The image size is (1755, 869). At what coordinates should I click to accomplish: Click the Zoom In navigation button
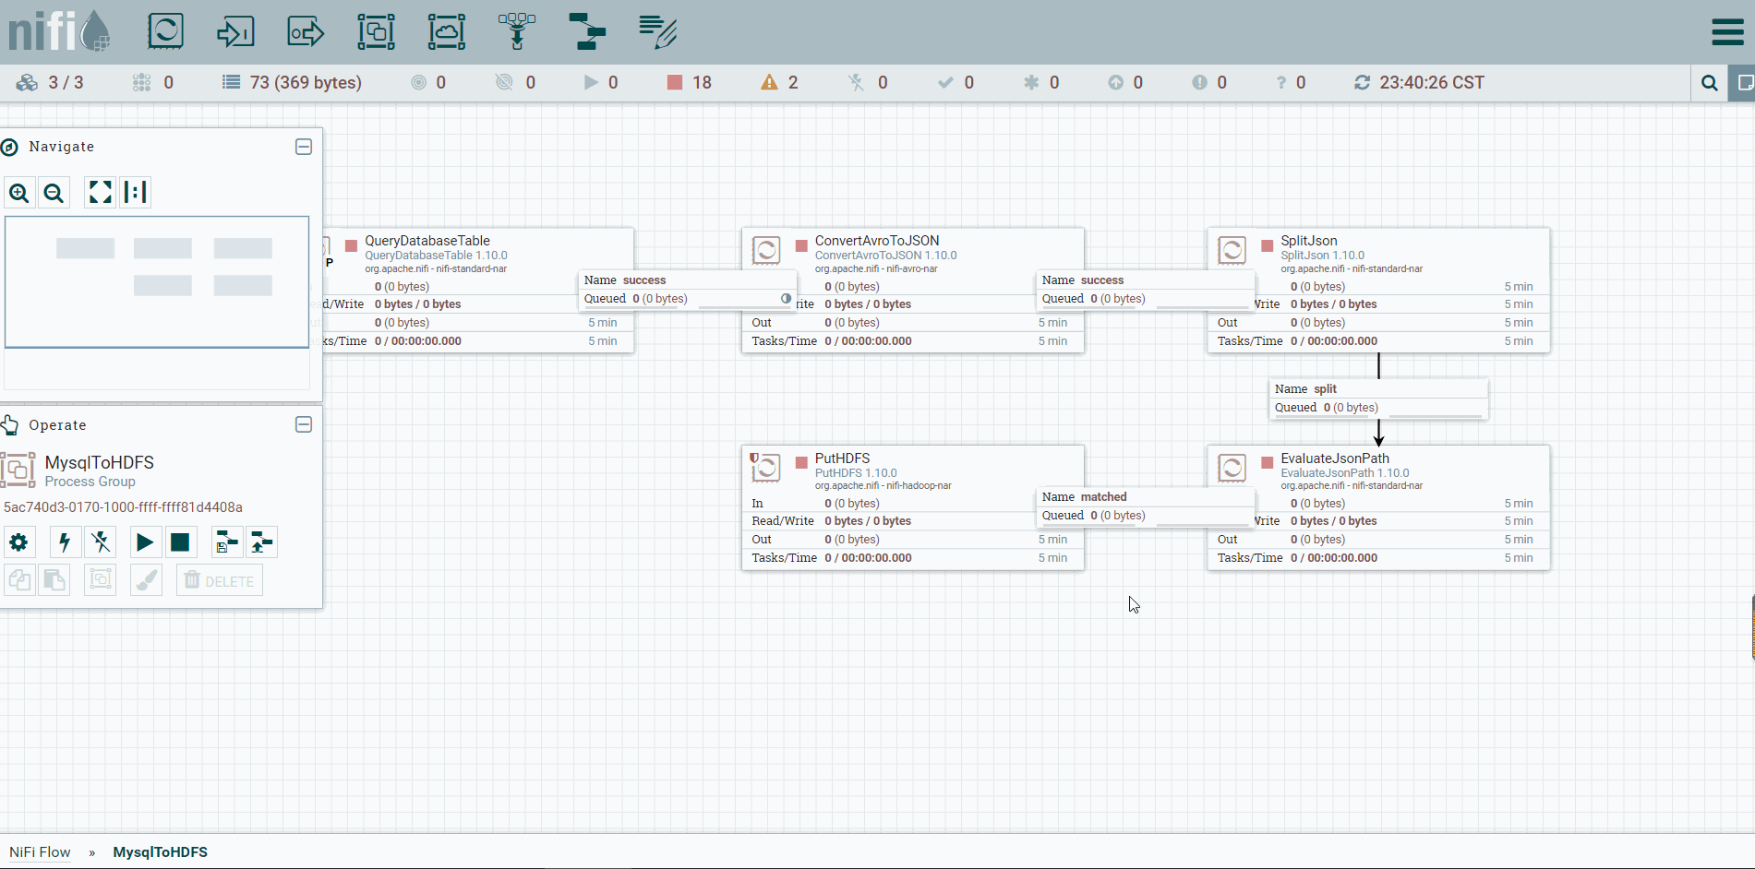[19, 193]
